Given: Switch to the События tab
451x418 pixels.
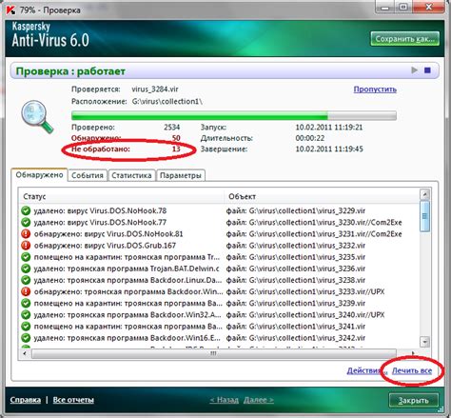Looking at the screenshot, I should pos(88,175).
